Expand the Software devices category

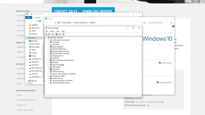pyautogui.click(x=48, y=72)
